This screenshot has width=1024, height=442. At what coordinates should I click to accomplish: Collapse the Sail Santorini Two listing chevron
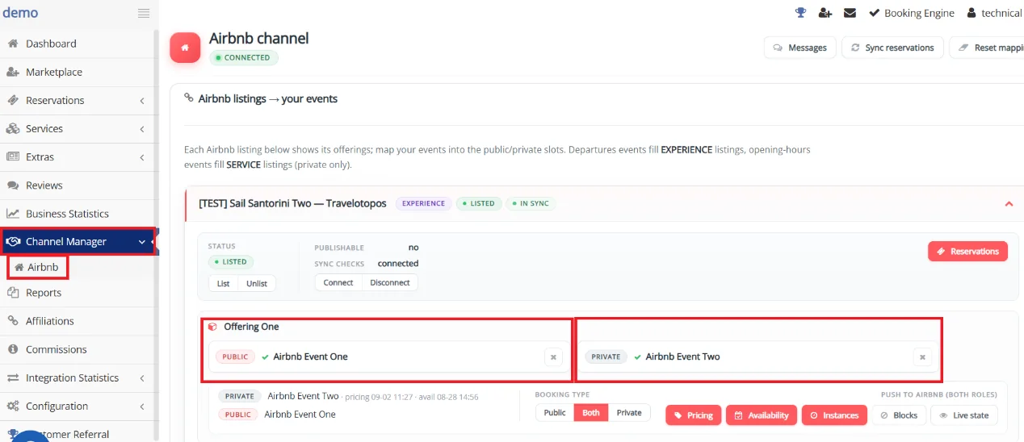click(1009, 204)
